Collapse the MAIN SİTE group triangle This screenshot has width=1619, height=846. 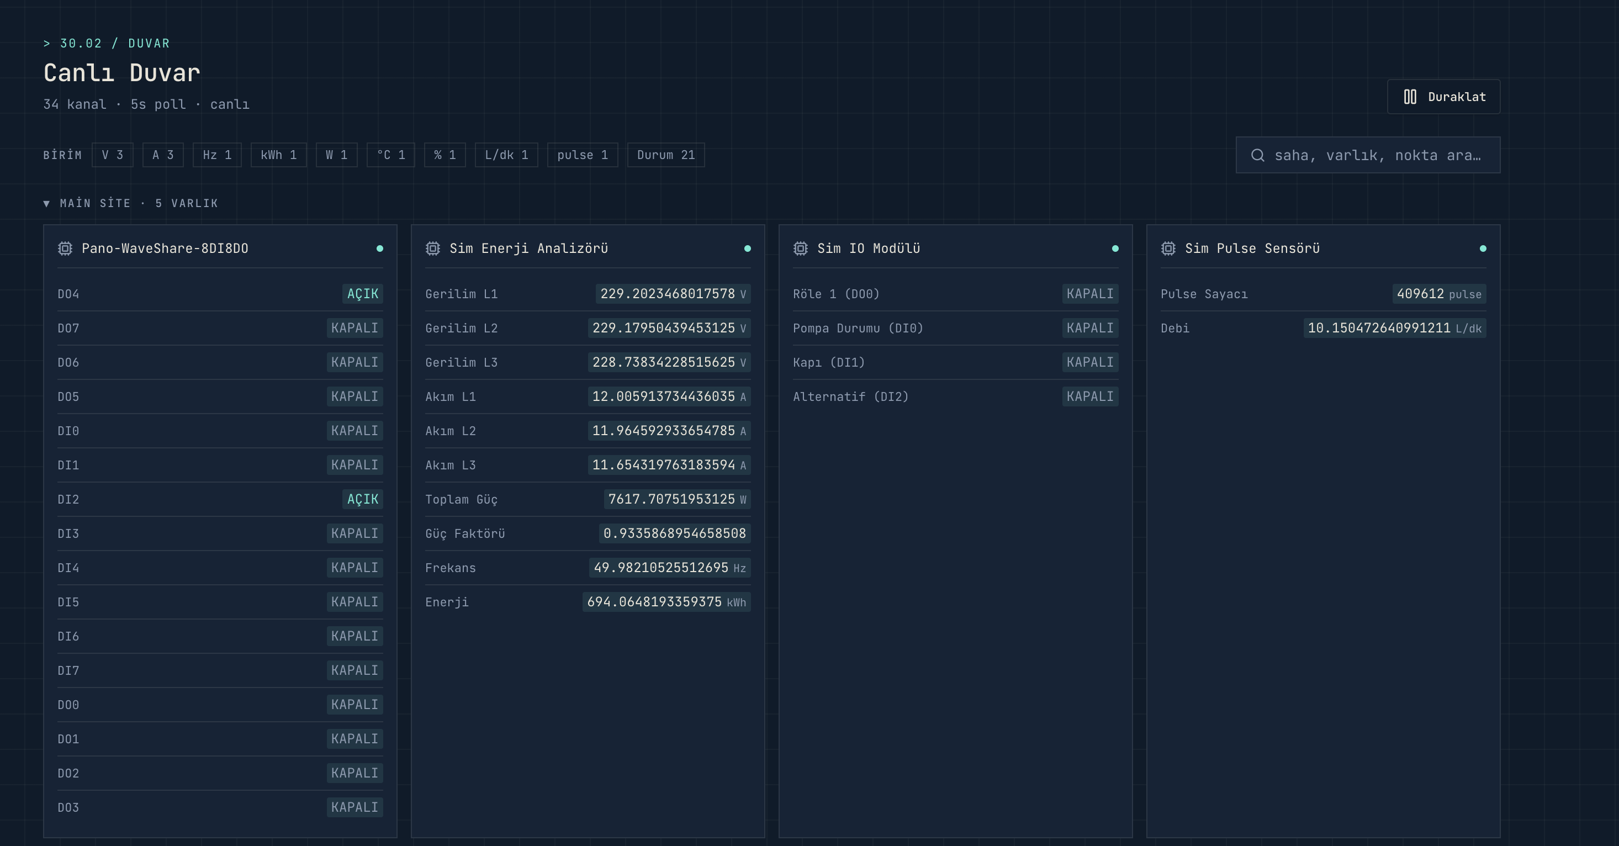[x=46, y=204]
